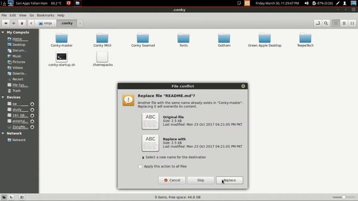The width and height of the screenshot is (358, 201).
Task: Click the volume icon in top panel
Action: click(307, 3)
